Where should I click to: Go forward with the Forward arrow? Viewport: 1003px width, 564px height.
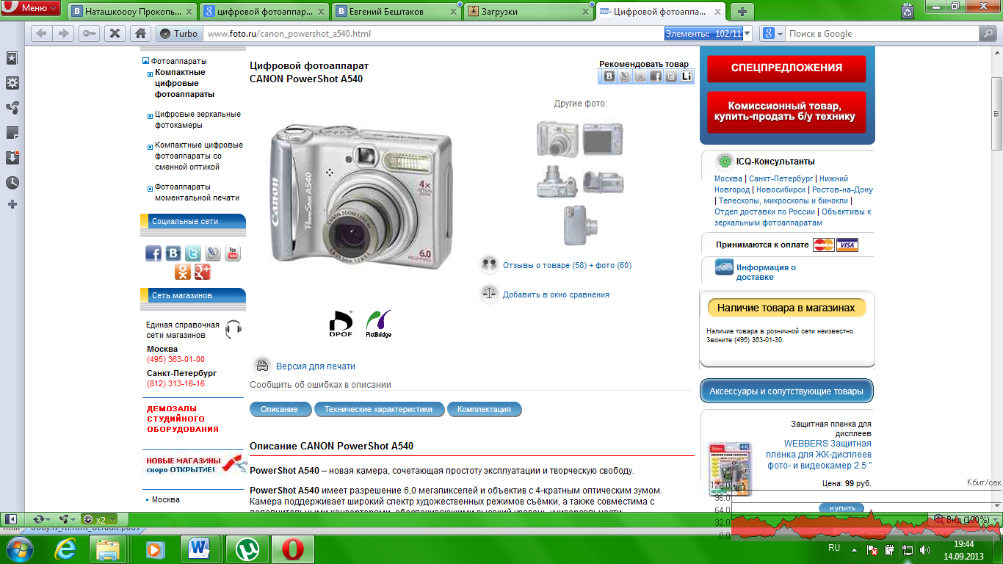click(64, 34)
